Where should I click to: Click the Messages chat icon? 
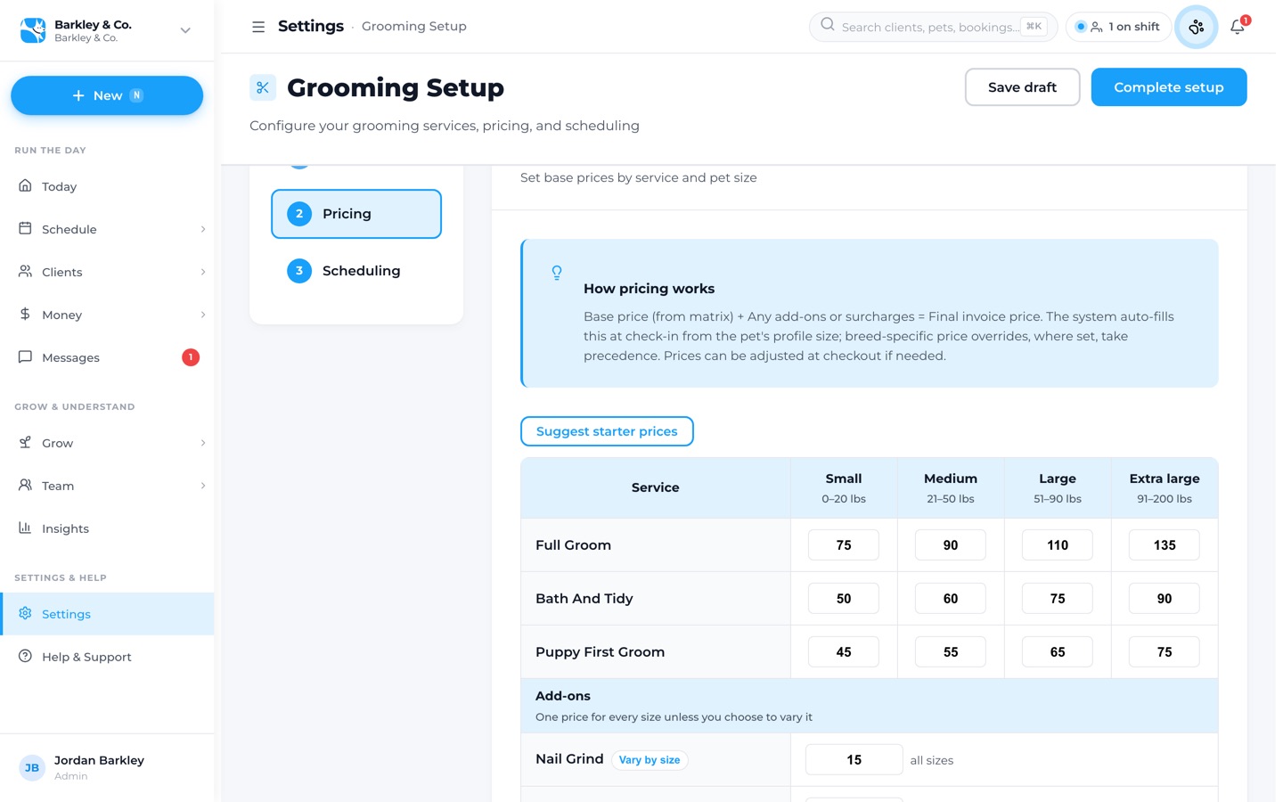coord(25,357)
